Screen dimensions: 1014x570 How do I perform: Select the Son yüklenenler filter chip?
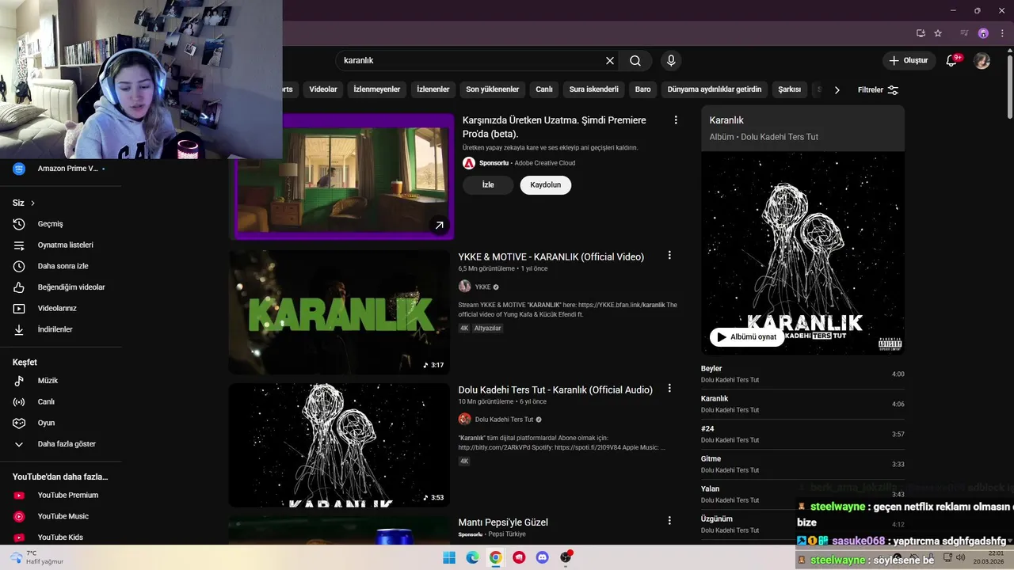[x=493, y=89]
